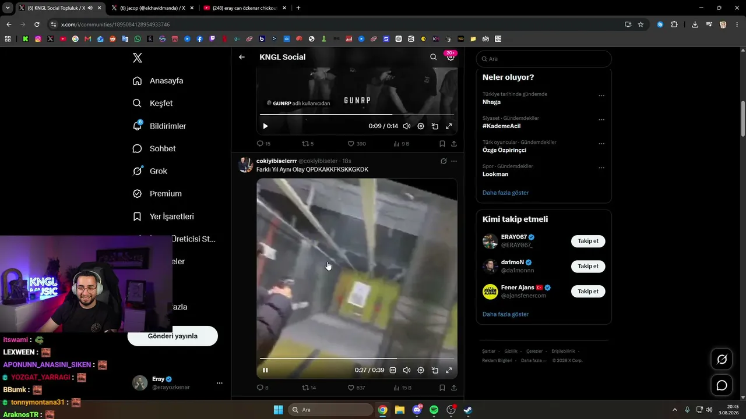Bookmark the cokiyibiselerrr post

[x=442, y=388]
